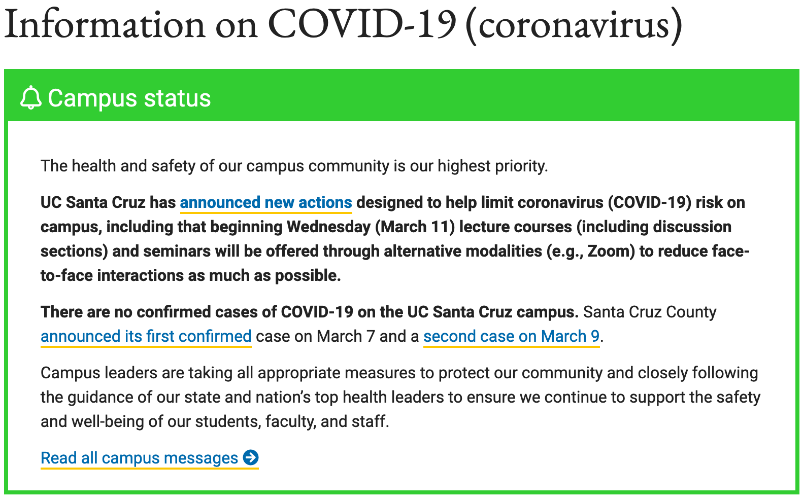The height and width of the screenshot is (500, 803).
Task: Click the bold "UC Santa Cruz has" text
Action: [108, 202]
